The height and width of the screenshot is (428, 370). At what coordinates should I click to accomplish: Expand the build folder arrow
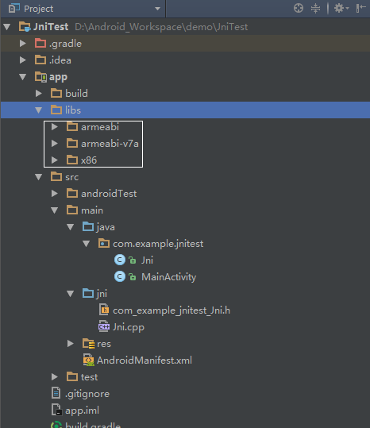39,94
